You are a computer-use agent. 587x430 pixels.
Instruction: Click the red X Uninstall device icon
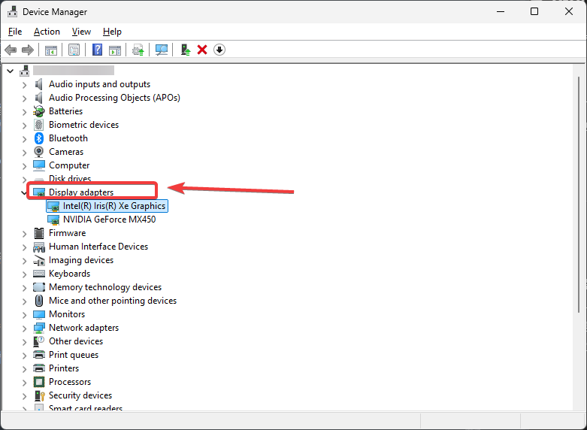pos(202,50)
